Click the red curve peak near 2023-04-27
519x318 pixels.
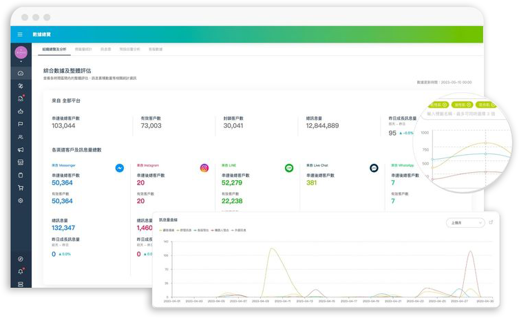(x=470, y=251)
